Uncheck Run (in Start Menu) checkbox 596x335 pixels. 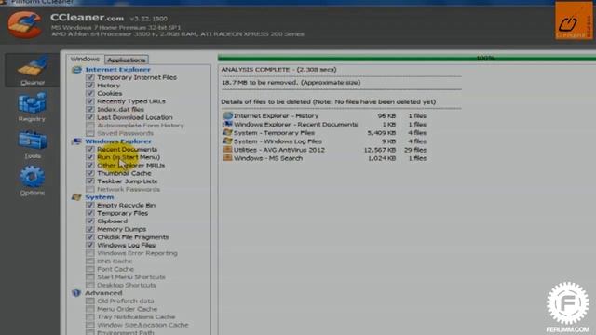[90, 157]
